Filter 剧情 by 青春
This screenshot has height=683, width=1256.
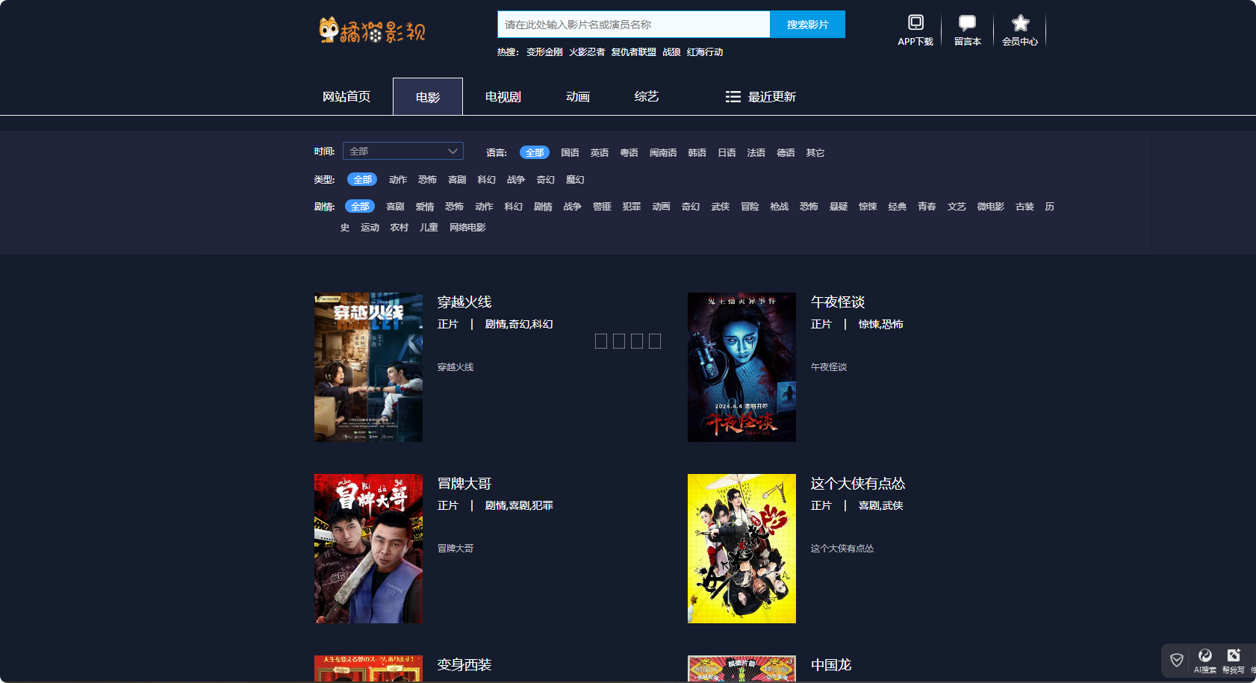tap(927, 206)
